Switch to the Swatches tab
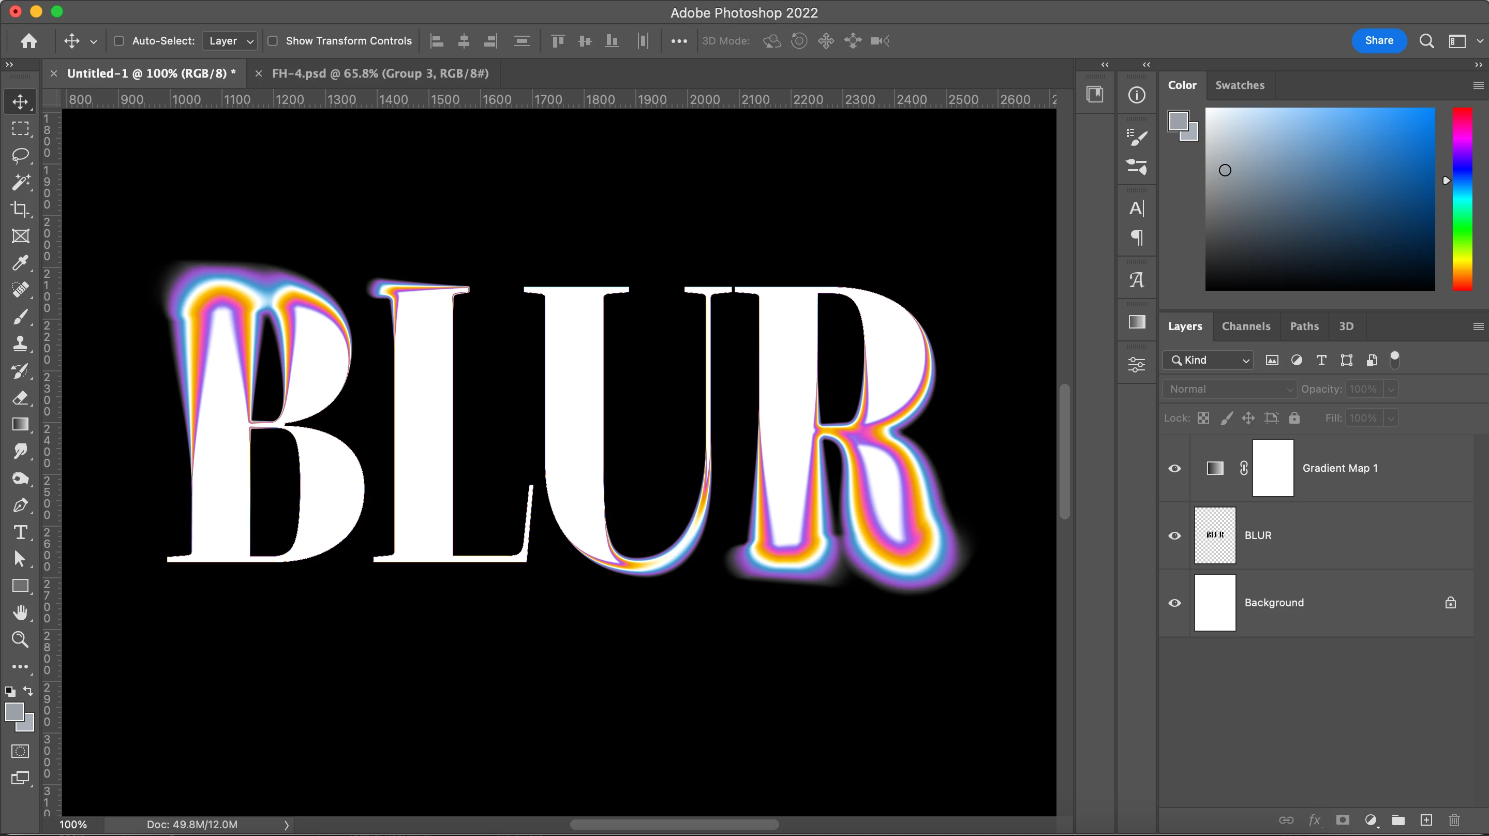 (1239, 85)
